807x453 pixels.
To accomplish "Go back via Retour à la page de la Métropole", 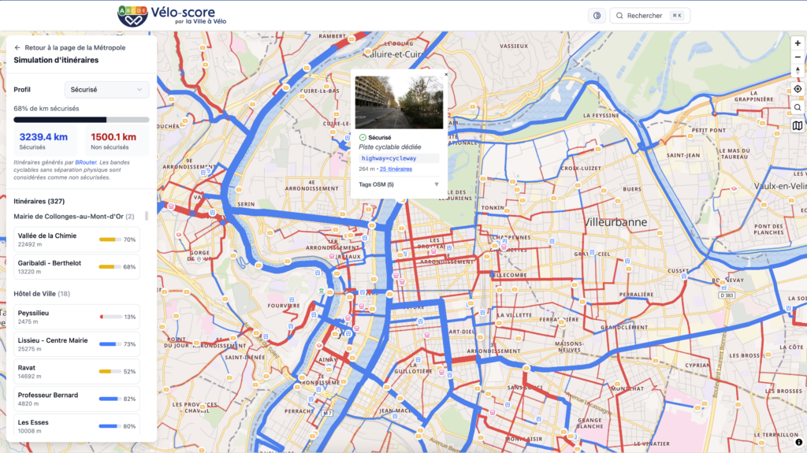I will pos(69,48).
